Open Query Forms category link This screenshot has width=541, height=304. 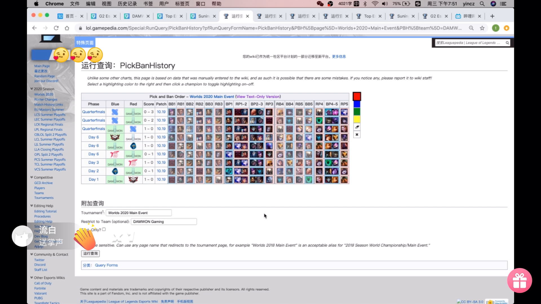pos(106,265)
